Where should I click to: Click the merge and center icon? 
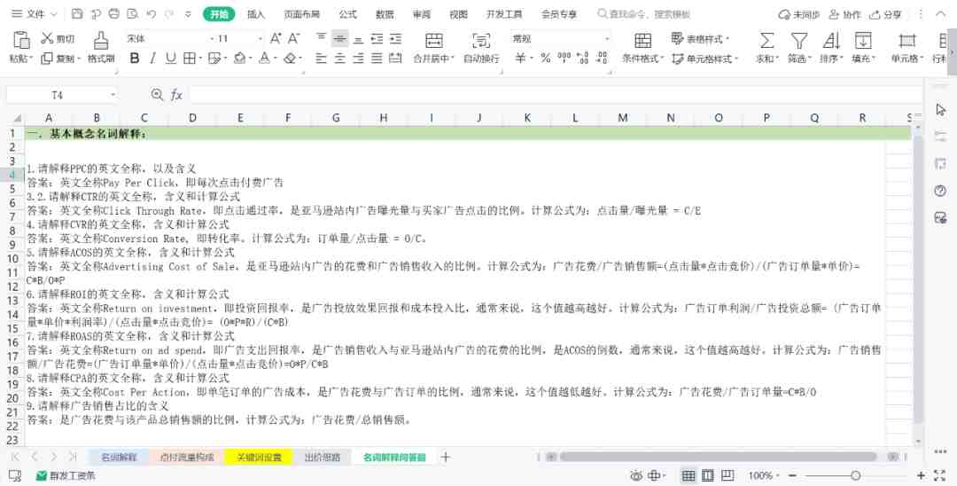click(434, 40)
